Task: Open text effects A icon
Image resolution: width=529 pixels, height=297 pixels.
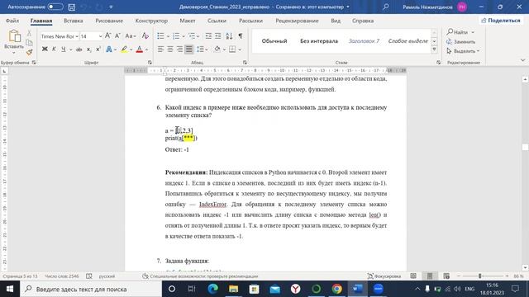Action: (108, 49)
